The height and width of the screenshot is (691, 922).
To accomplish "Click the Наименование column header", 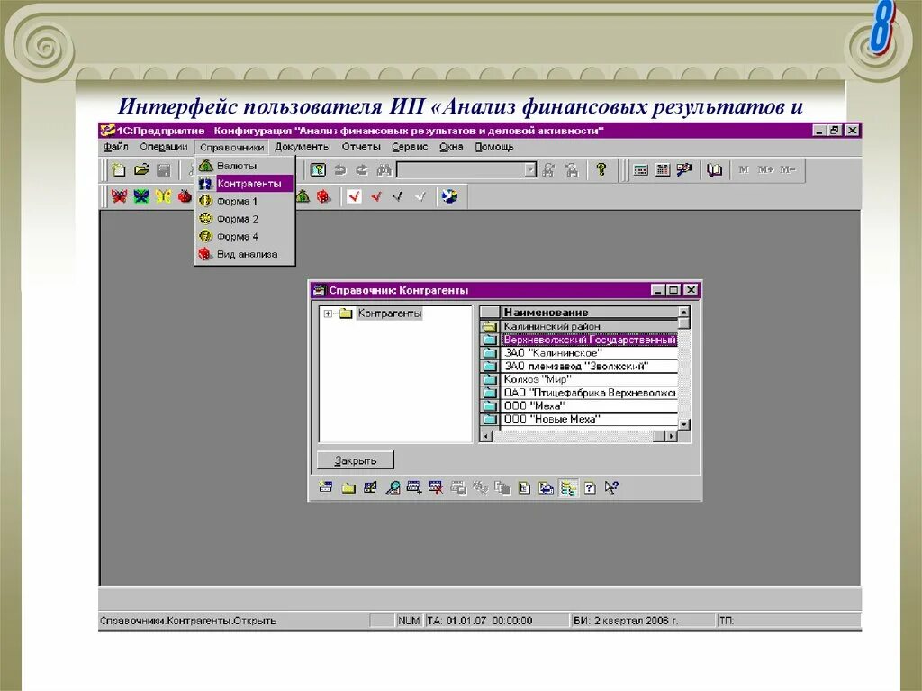I will click(589, 313).
